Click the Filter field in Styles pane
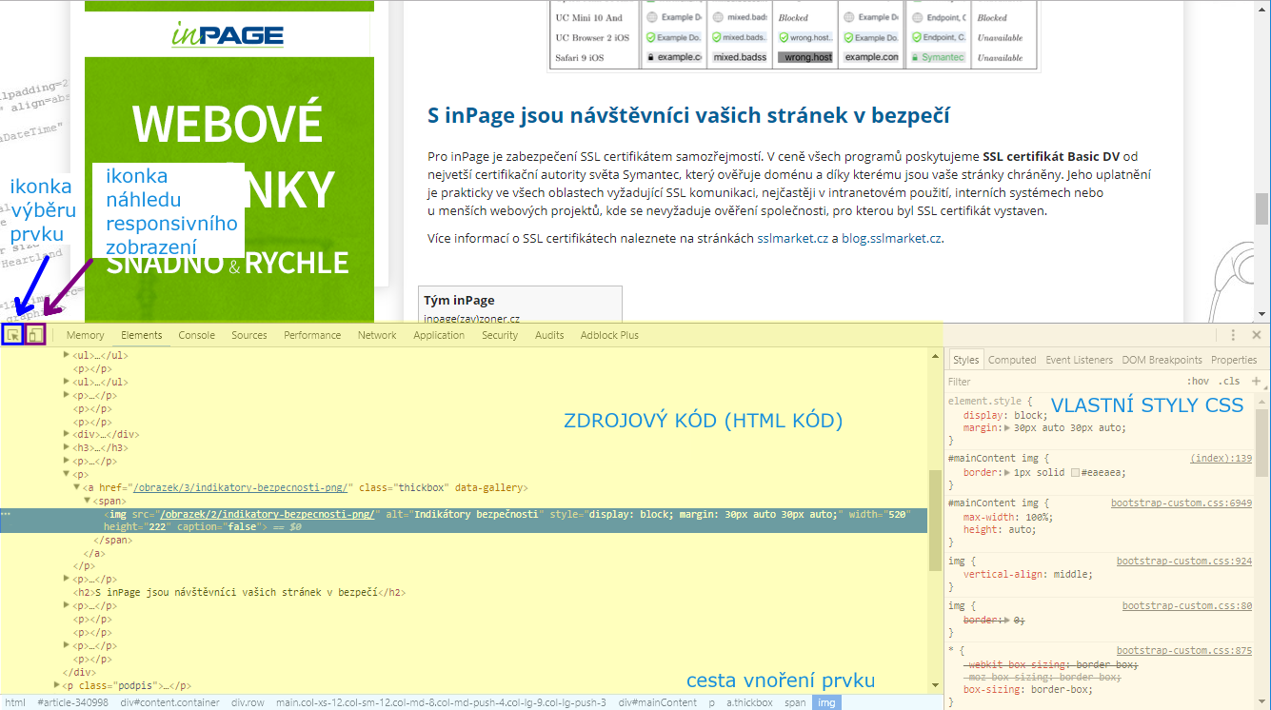 click(x=1047, y=382)
